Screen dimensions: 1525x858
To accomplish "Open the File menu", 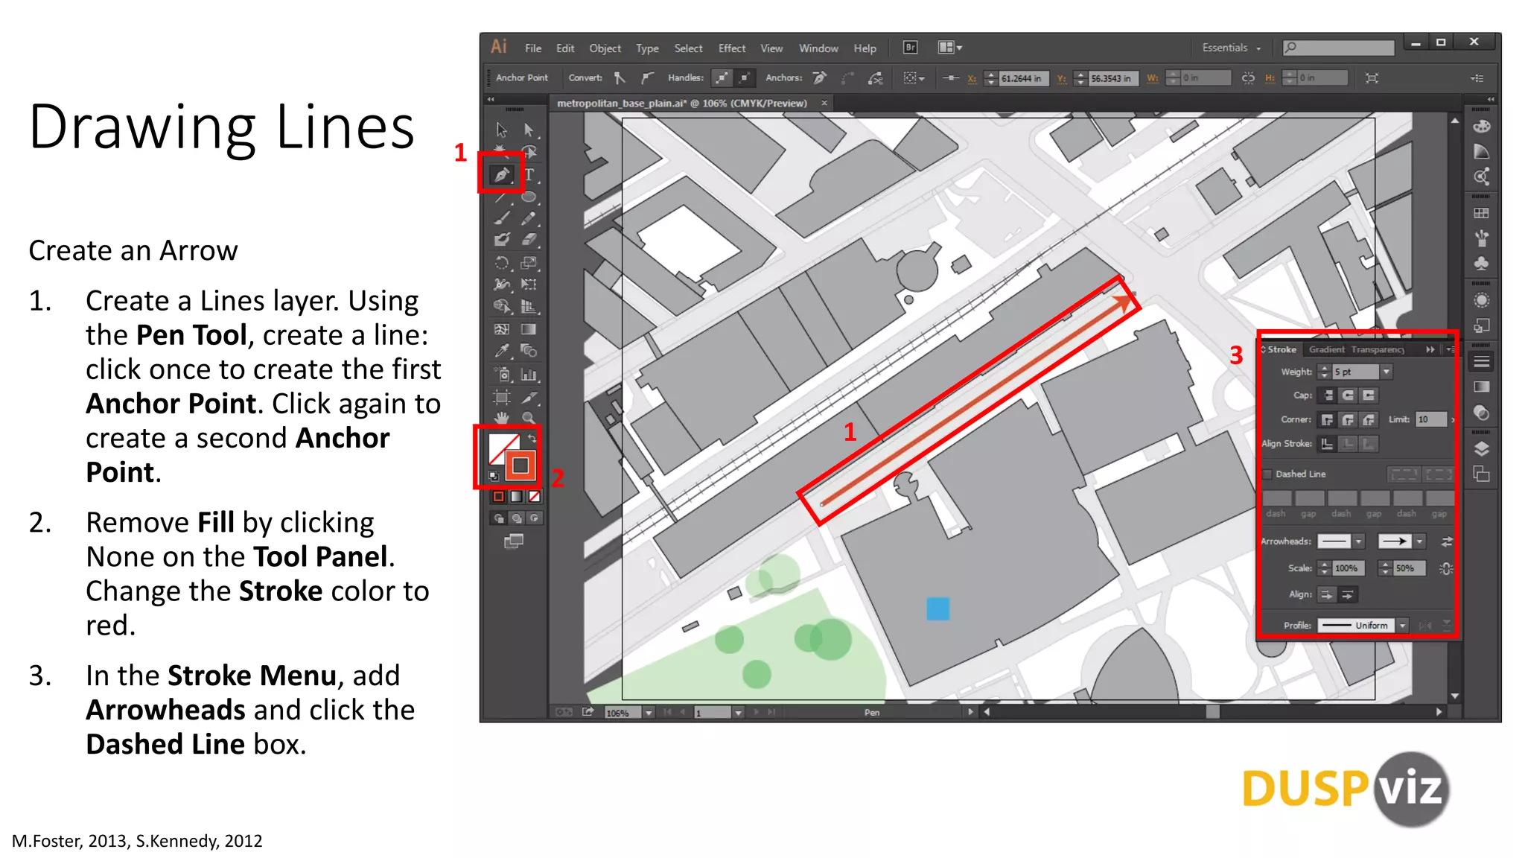I will tap(533, 48).
